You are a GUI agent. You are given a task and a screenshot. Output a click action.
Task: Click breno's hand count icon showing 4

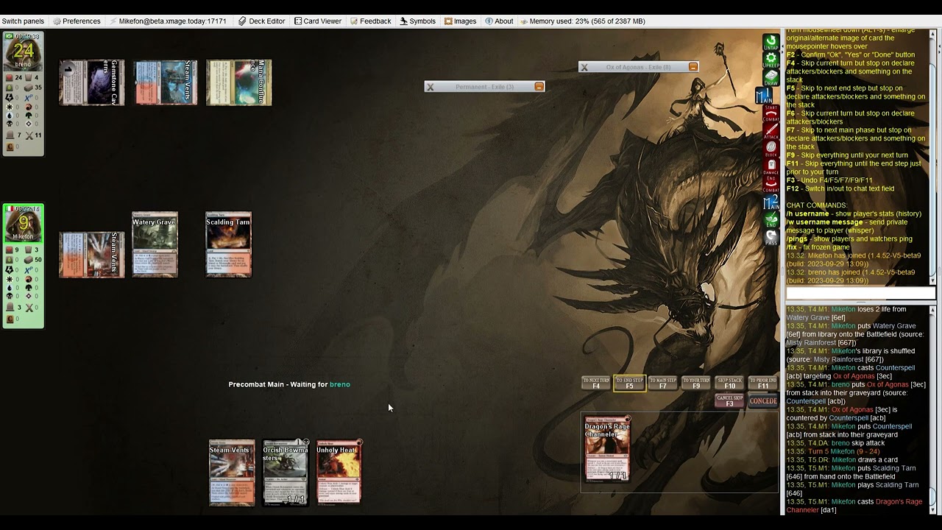[x=29, y=77]
